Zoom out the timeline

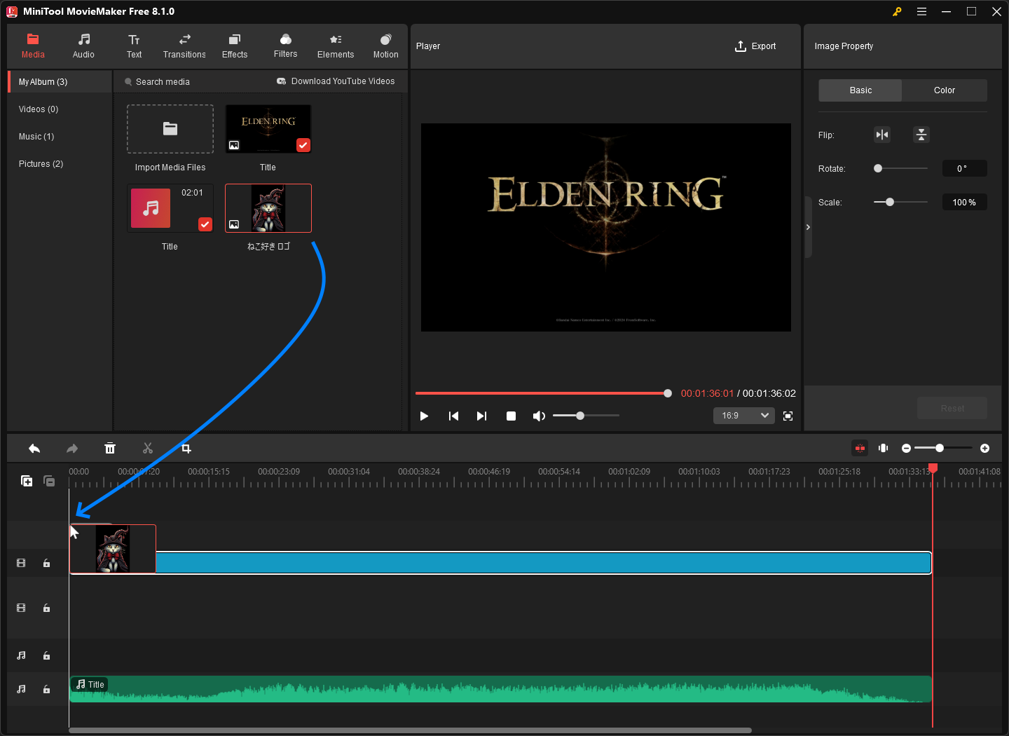906,448
